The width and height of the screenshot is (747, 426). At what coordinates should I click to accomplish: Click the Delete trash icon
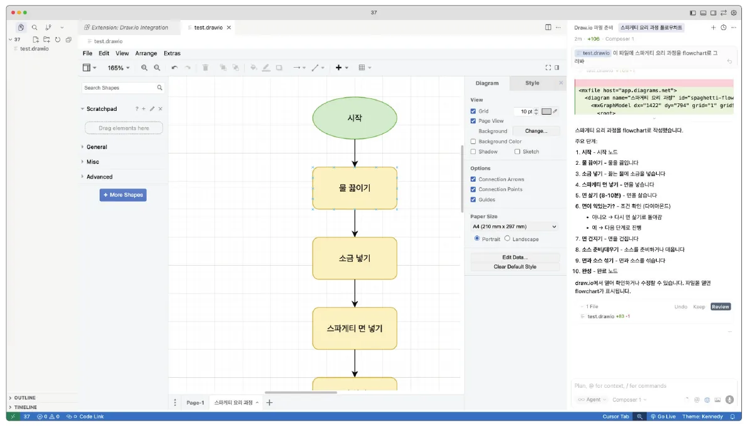click(206, 68)
